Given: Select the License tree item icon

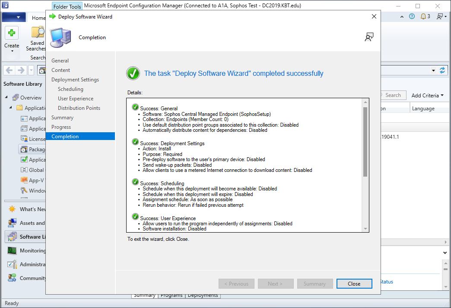Looking at the screenshot, I should pyautogui.click(x=24, y=139).
